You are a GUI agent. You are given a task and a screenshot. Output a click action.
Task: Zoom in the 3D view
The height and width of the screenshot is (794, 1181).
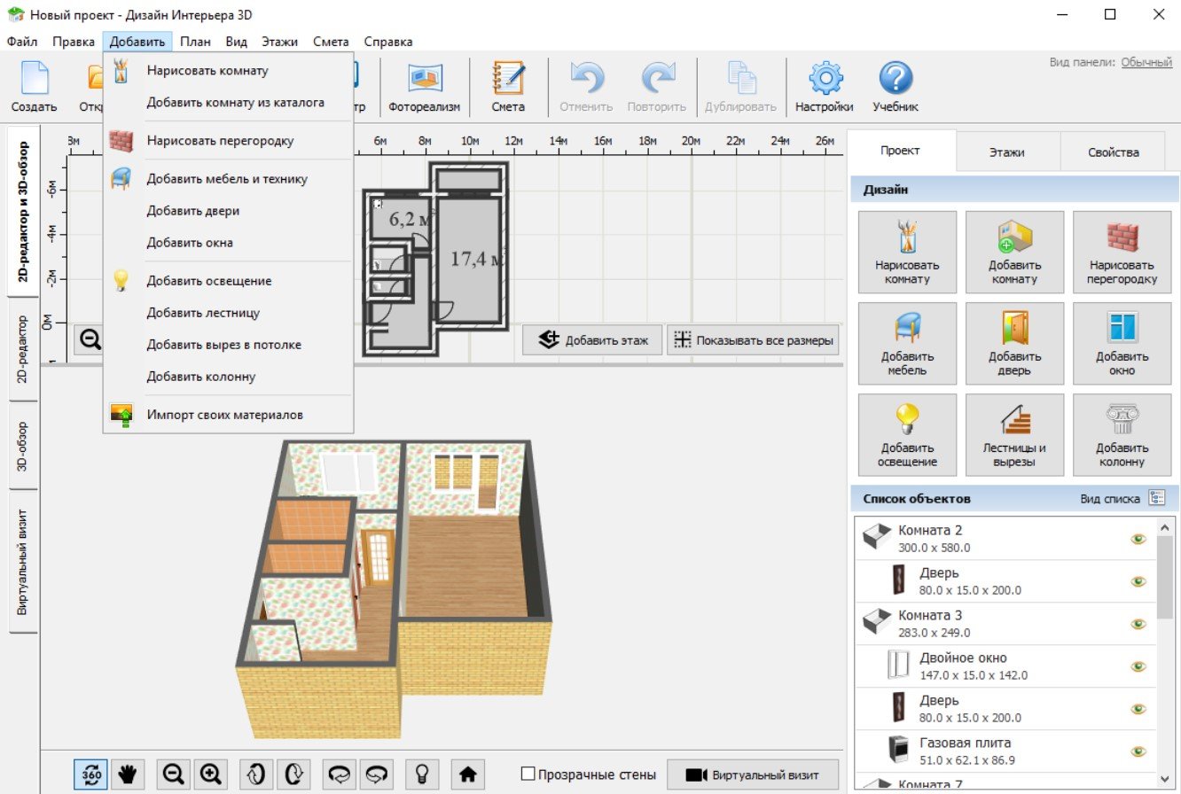click(x=210, y=774)
